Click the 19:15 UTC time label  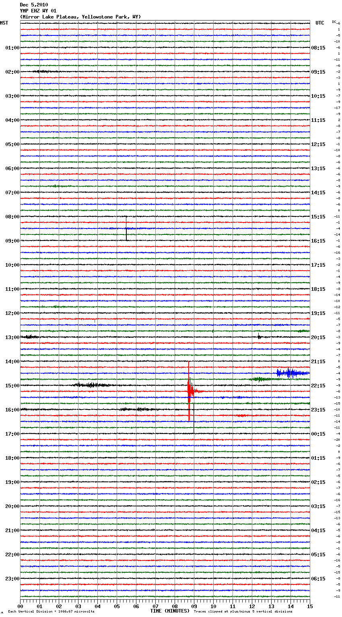[318, 313]
